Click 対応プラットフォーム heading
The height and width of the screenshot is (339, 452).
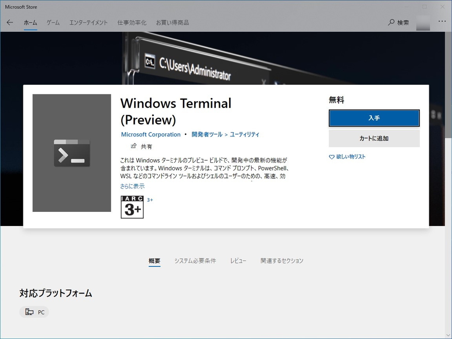coord(56,293)
